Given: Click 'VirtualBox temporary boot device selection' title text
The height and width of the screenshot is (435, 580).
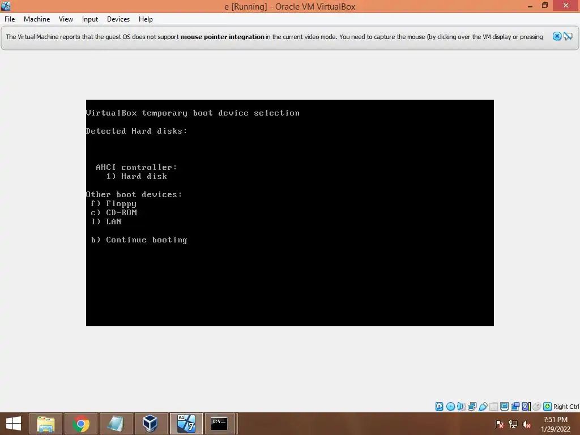Looking at the screenshot, I should tap(193, 113).
